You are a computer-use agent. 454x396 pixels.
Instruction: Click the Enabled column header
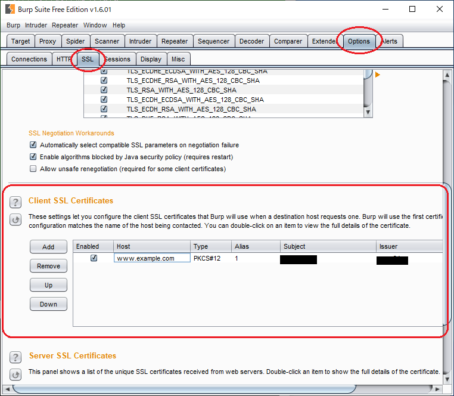click(x=93, y=246)
